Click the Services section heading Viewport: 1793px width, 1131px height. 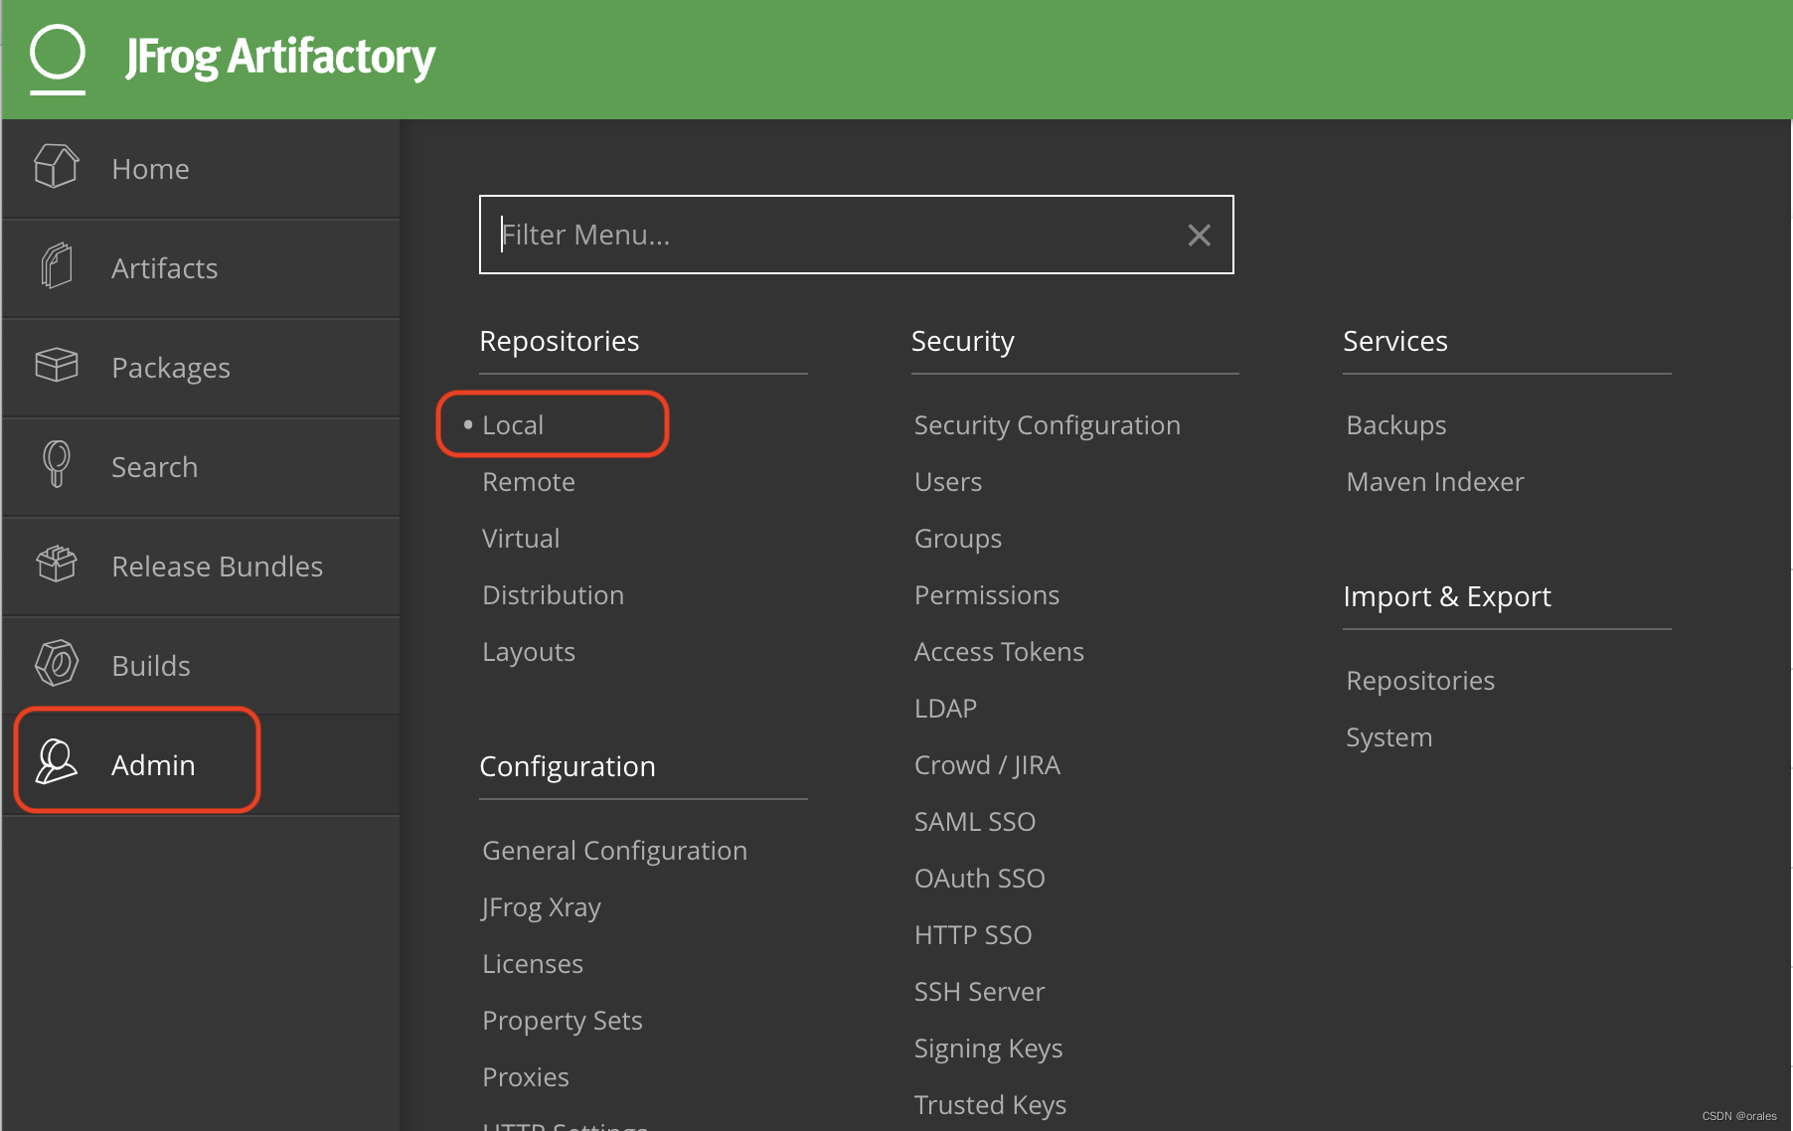tap(1395, 341)
